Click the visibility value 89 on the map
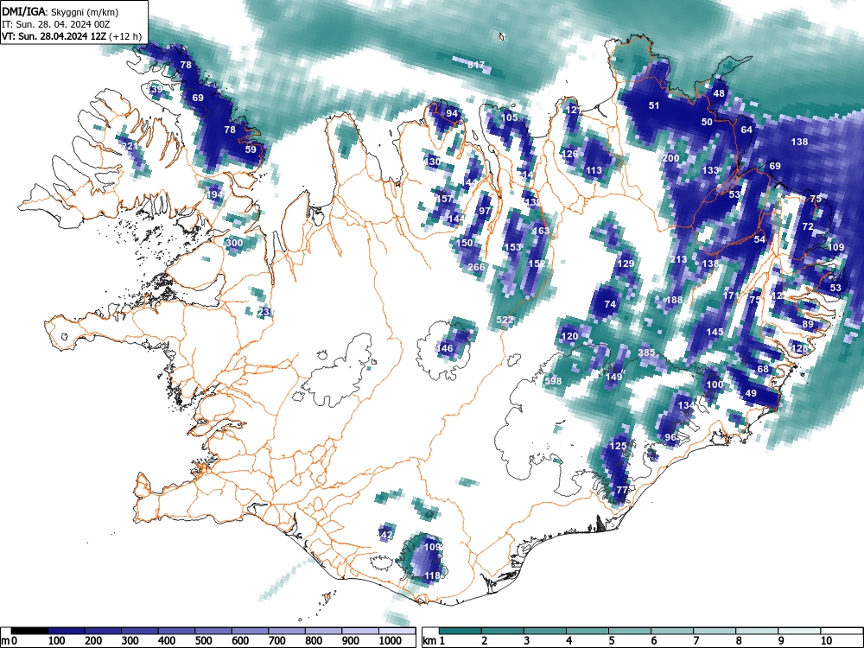Screen dimensions: 864x648 (x=807, y=324)
